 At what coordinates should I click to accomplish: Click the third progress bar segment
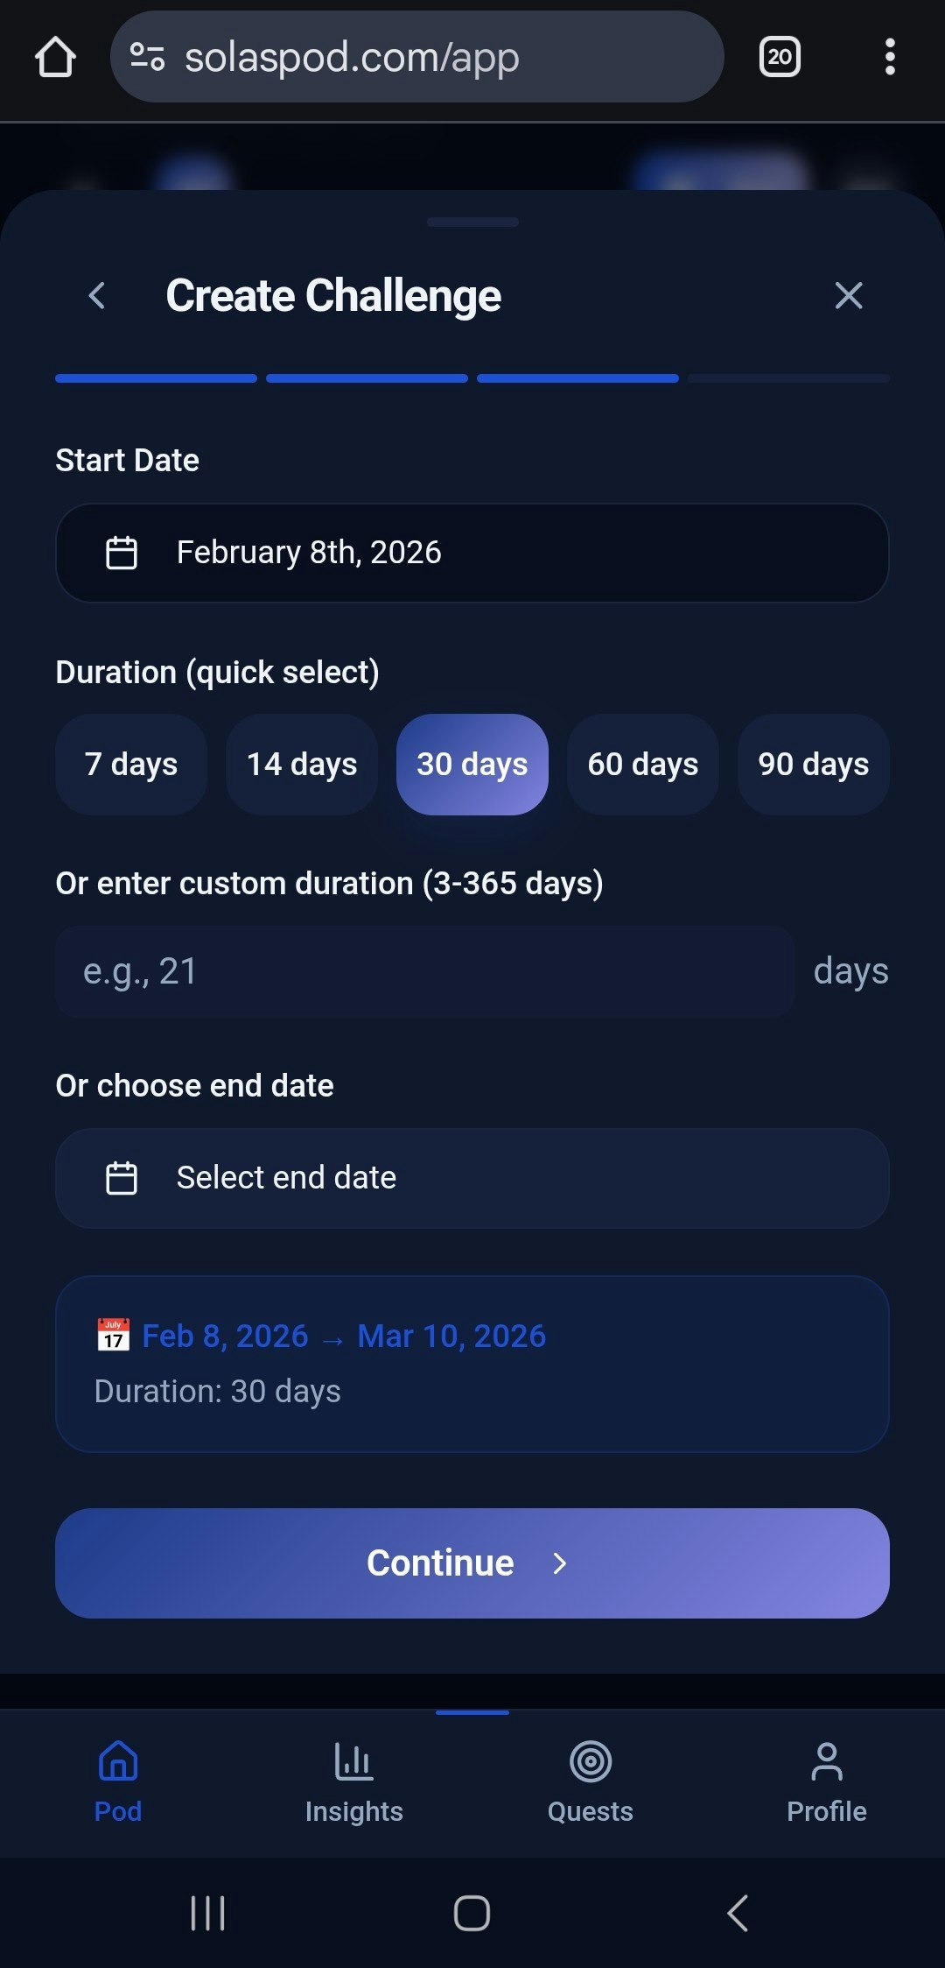[577, 378]
